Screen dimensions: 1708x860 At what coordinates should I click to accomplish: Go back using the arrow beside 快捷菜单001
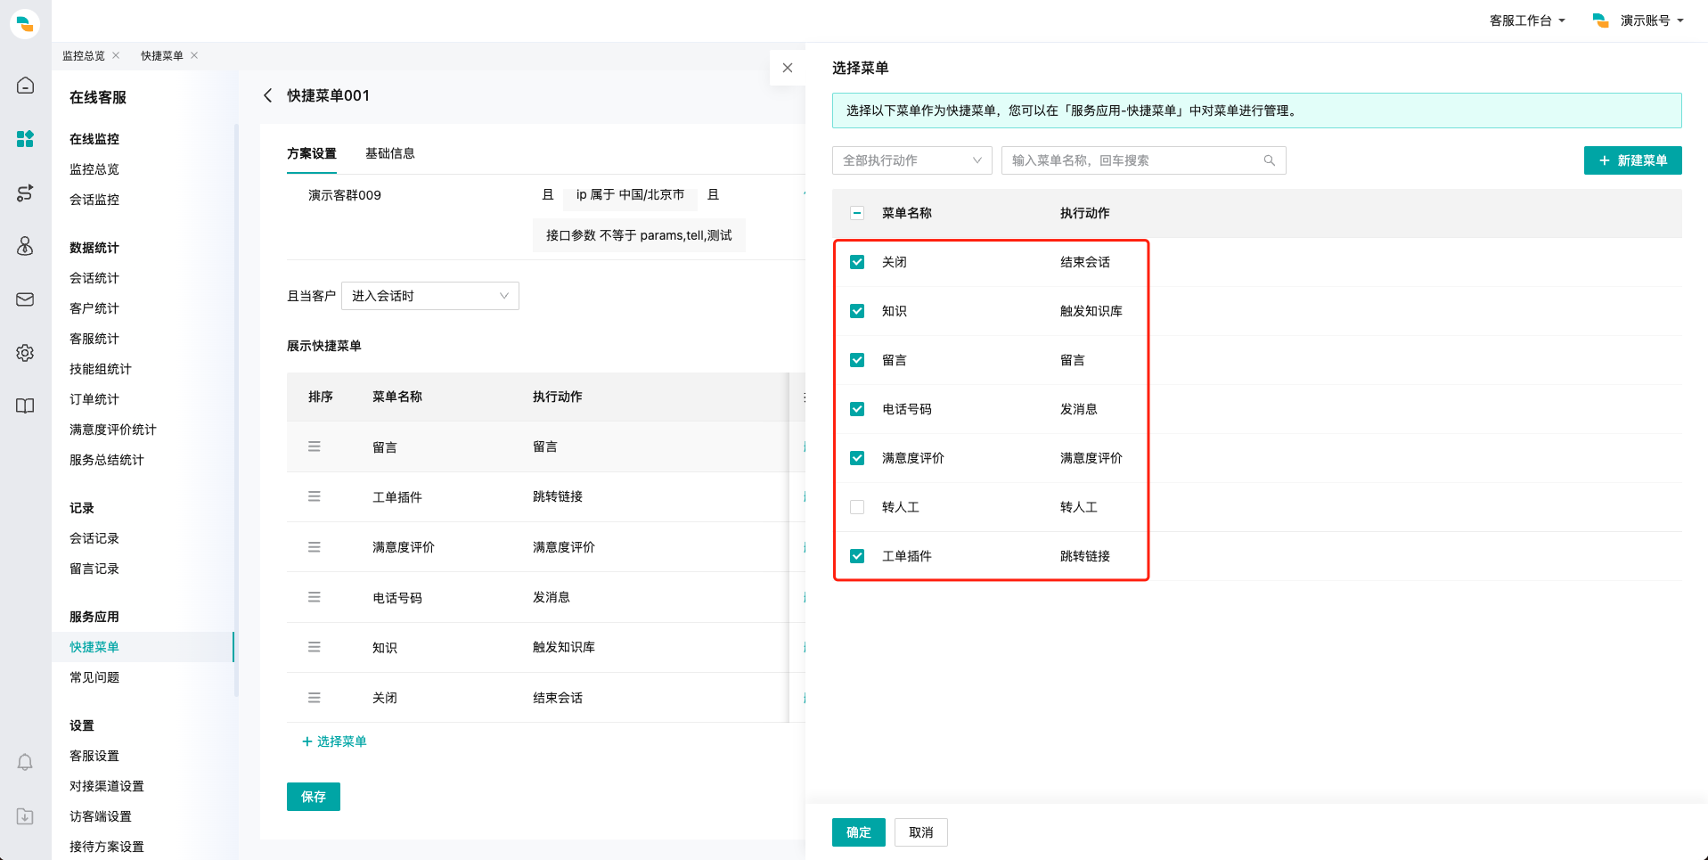[x=267, y=95]
